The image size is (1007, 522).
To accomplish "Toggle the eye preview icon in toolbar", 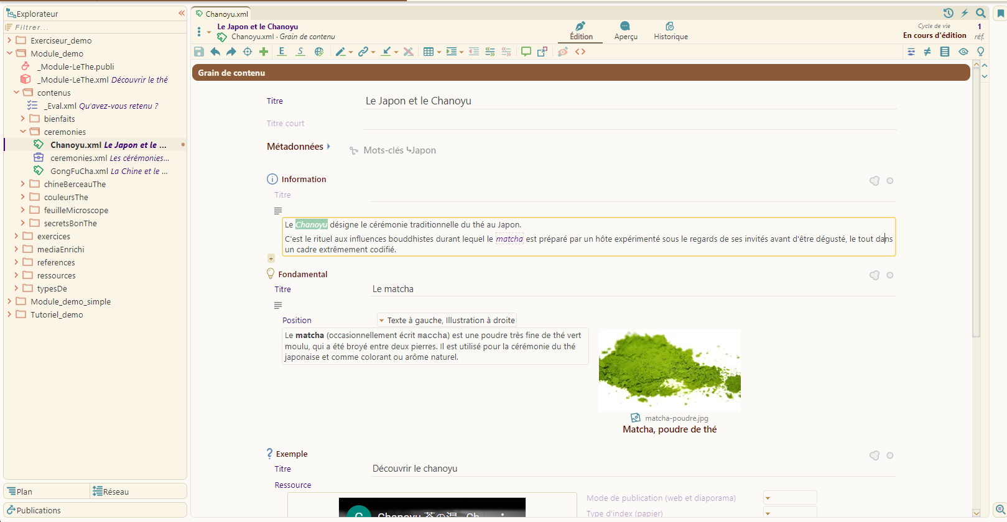I will (963, 52).
